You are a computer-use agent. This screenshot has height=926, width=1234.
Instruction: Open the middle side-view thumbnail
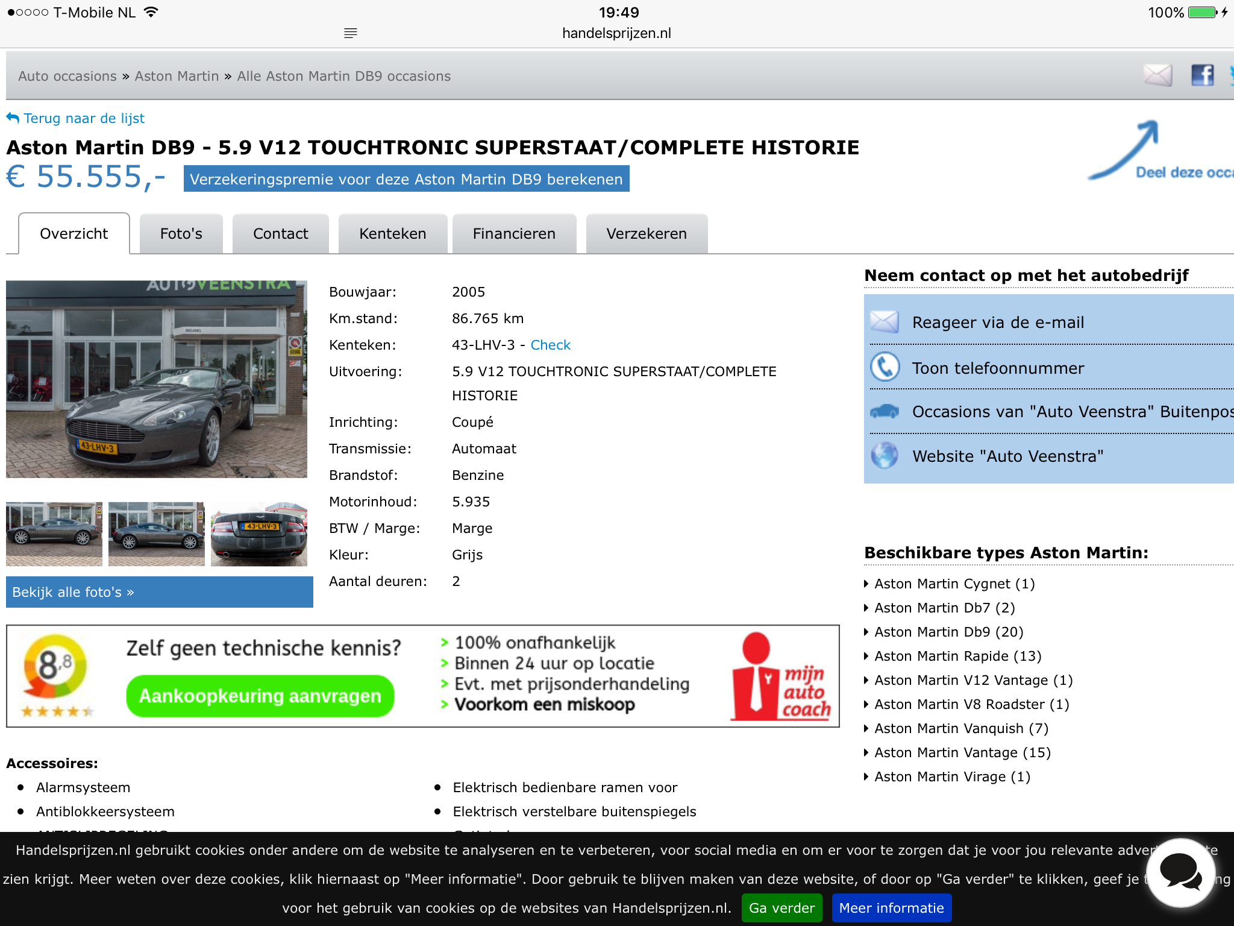pos(157,534)
